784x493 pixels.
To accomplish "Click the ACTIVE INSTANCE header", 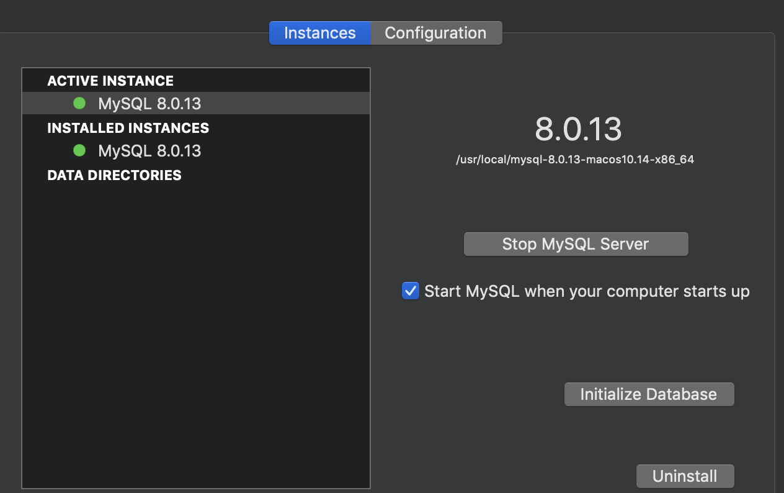I will point(110,81).
